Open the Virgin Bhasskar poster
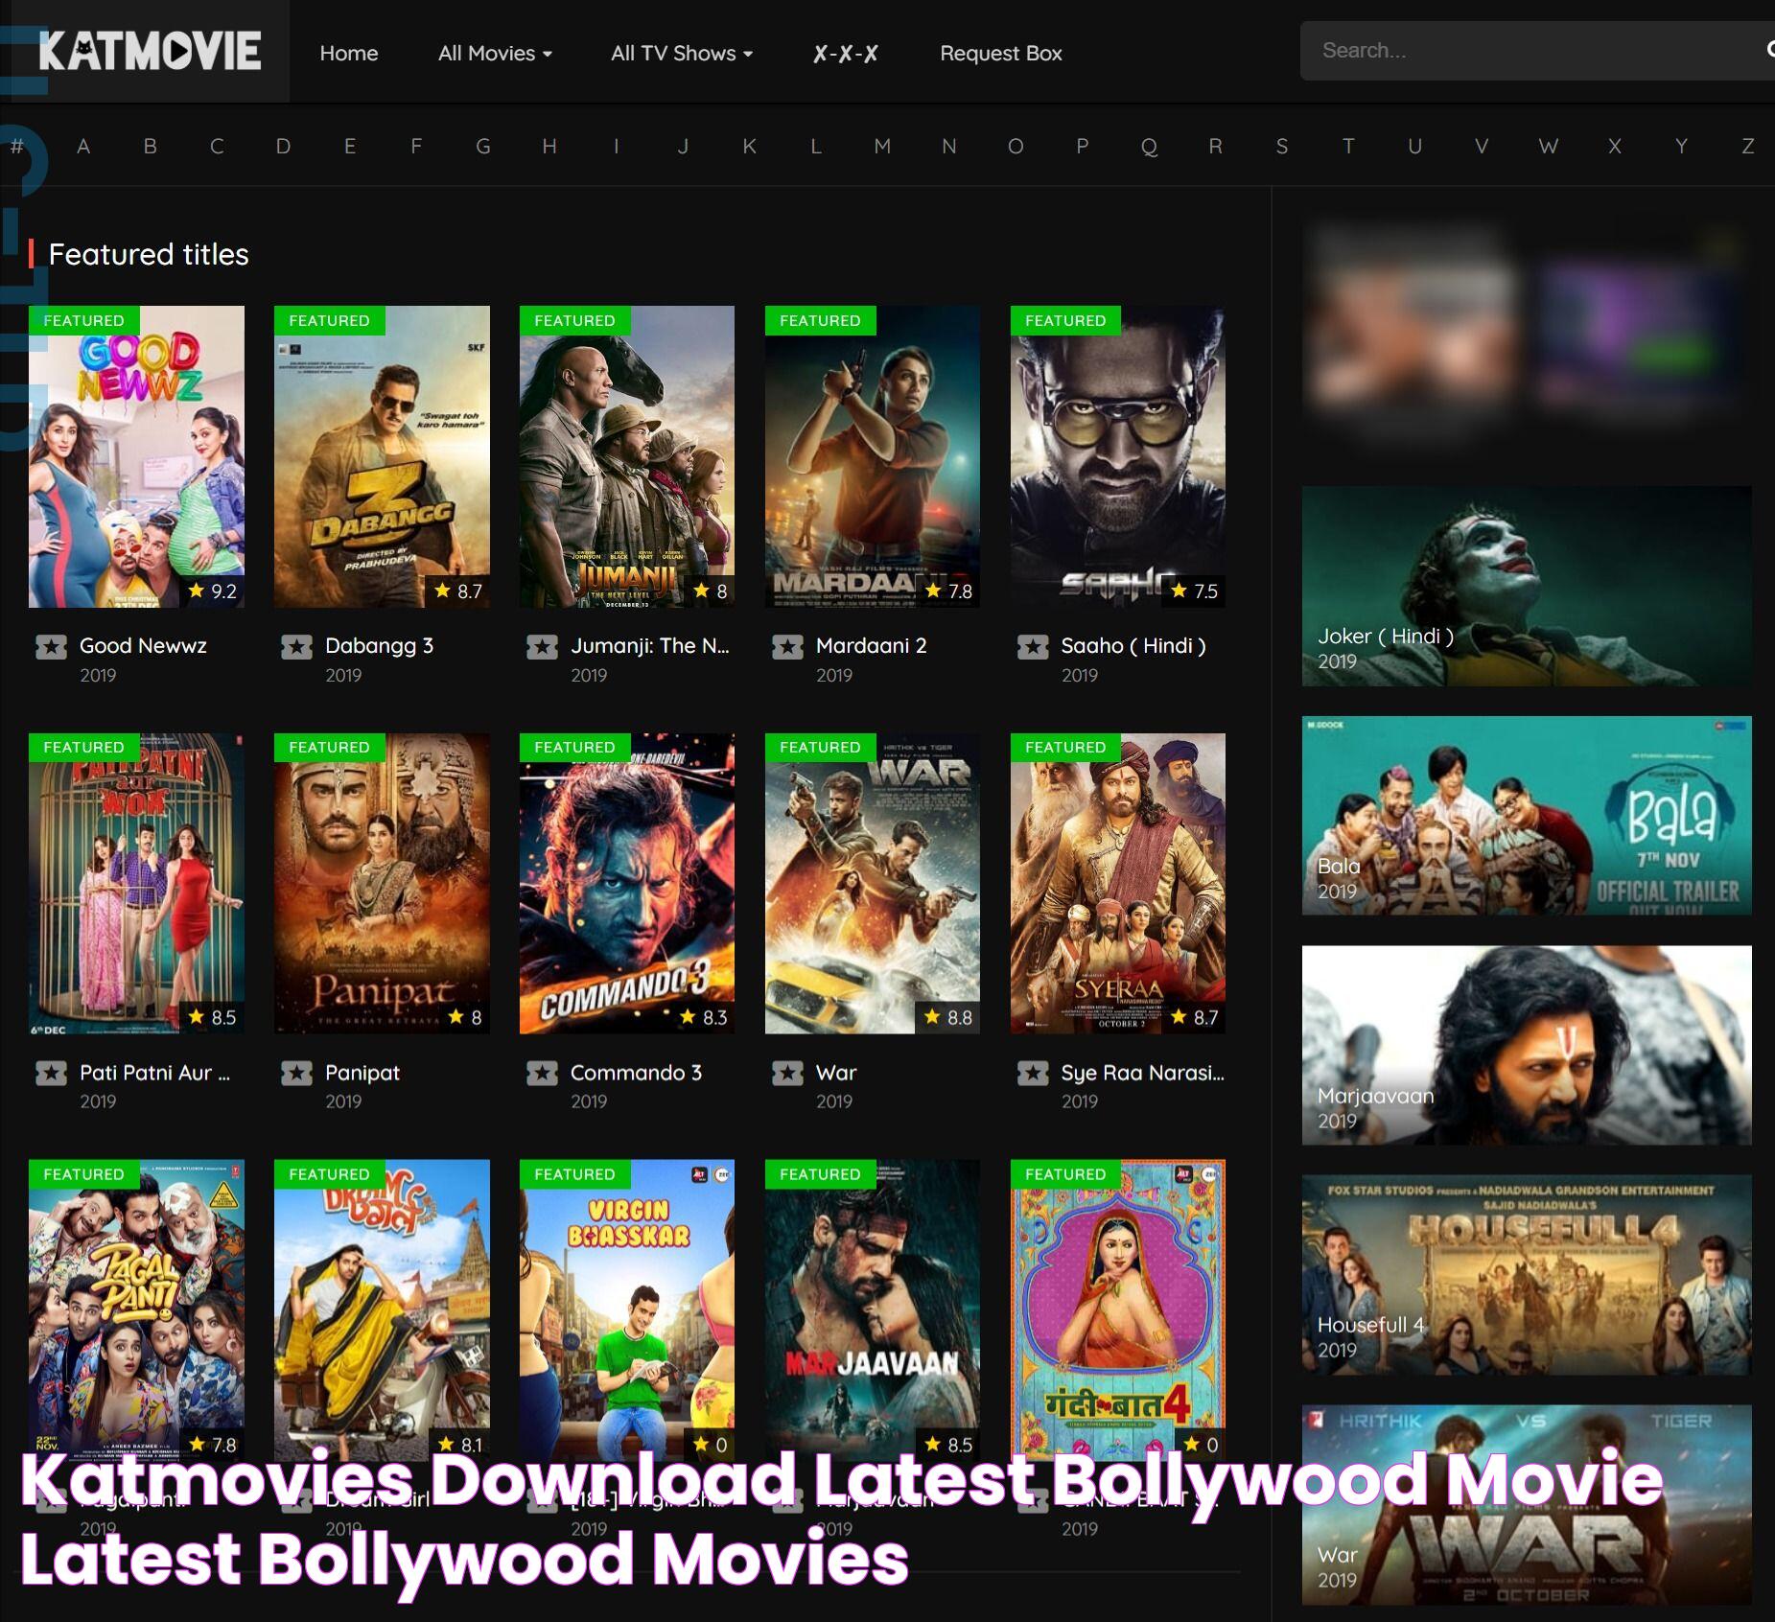The image size is (1775, 1622). 627,1310
